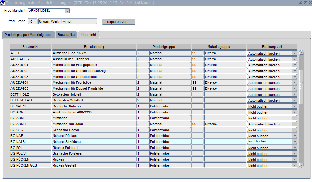Open the Basisartikel tab
The height and width of the screenshot is (182, 312).
(67, 35)
